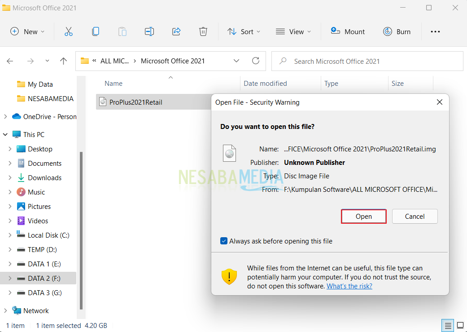
Task: Sort by the Size column header
Action: [x=397, y=84]
